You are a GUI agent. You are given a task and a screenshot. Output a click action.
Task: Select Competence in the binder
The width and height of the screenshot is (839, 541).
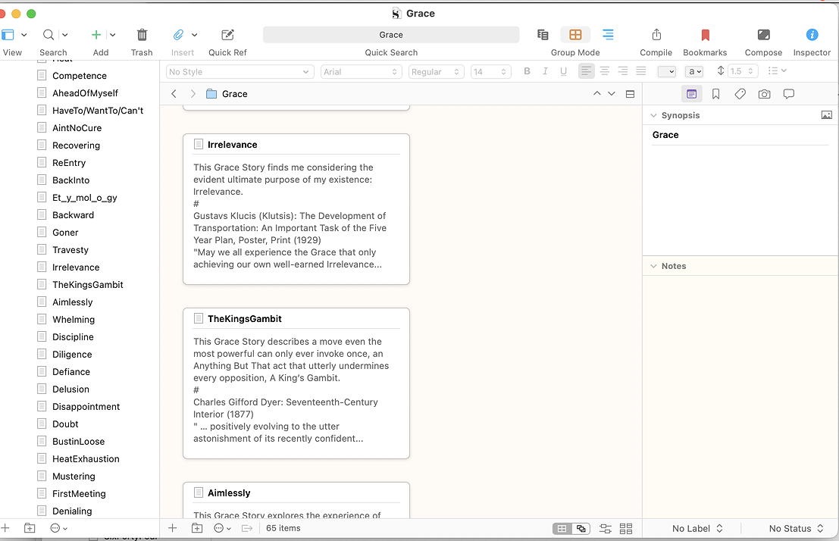click(79, 76)
